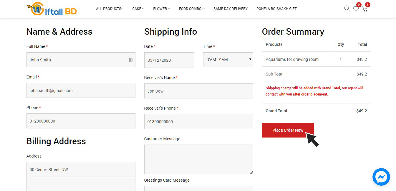Click the Greetings Card Message label
Screen dimensions: 396x191
coord(167,180)
